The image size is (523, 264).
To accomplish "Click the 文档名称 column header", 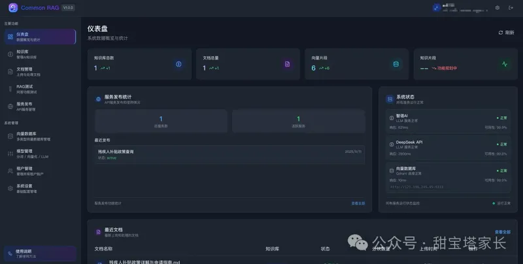I will [x=103, y=249].
